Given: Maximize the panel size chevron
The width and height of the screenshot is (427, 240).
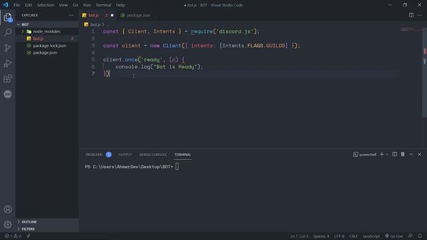Looking at the screenshot, I should click(411, 154).
